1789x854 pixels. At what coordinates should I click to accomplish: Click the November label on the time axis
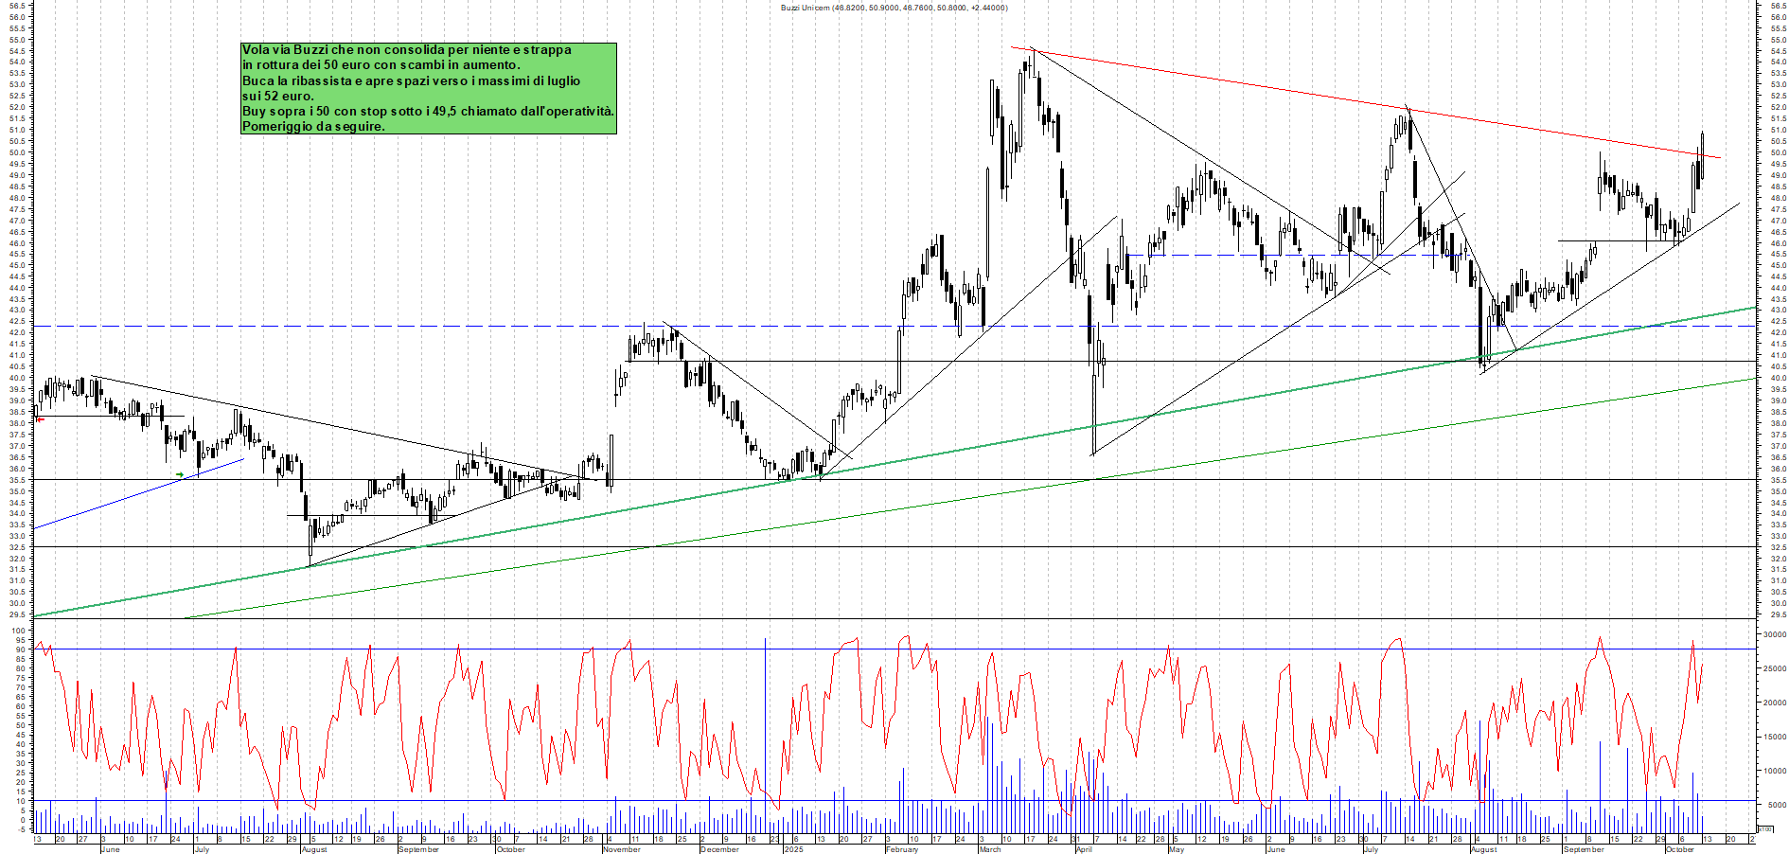click(x=621, y=849)
